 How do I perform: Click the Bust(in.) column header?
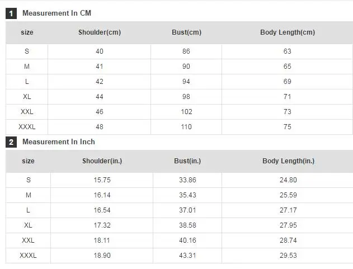click(187, 161)
